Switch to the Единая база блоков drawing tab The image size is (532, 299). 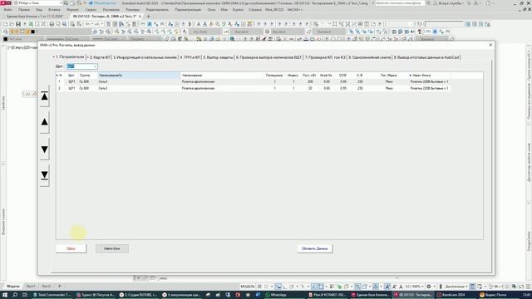point(34,17)
